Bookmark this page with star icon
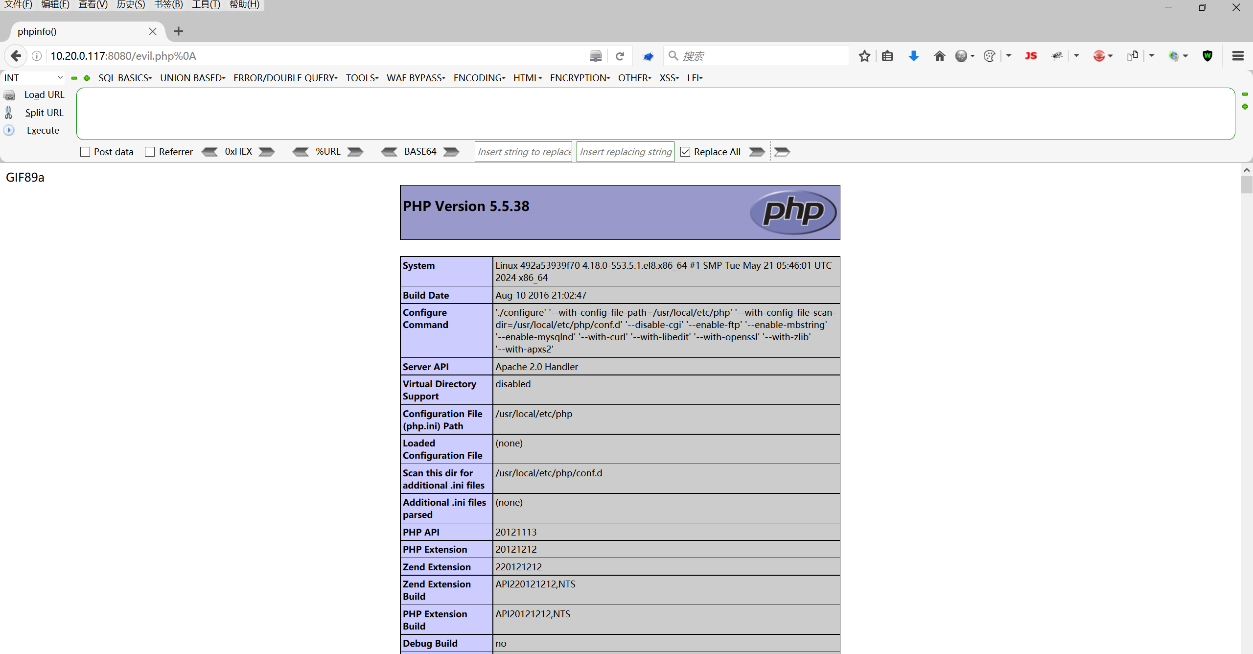The height and width of the screenshot is (654, 1253). [x=864, y=56]
